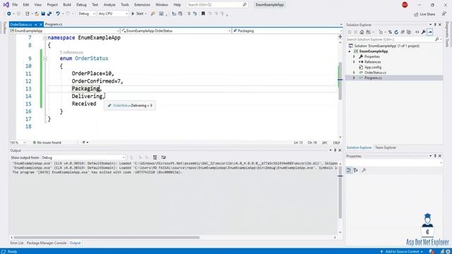
Task: Select Program.cs in Solution Explorer
Action: pyautogui.click(x=373, y=78)
